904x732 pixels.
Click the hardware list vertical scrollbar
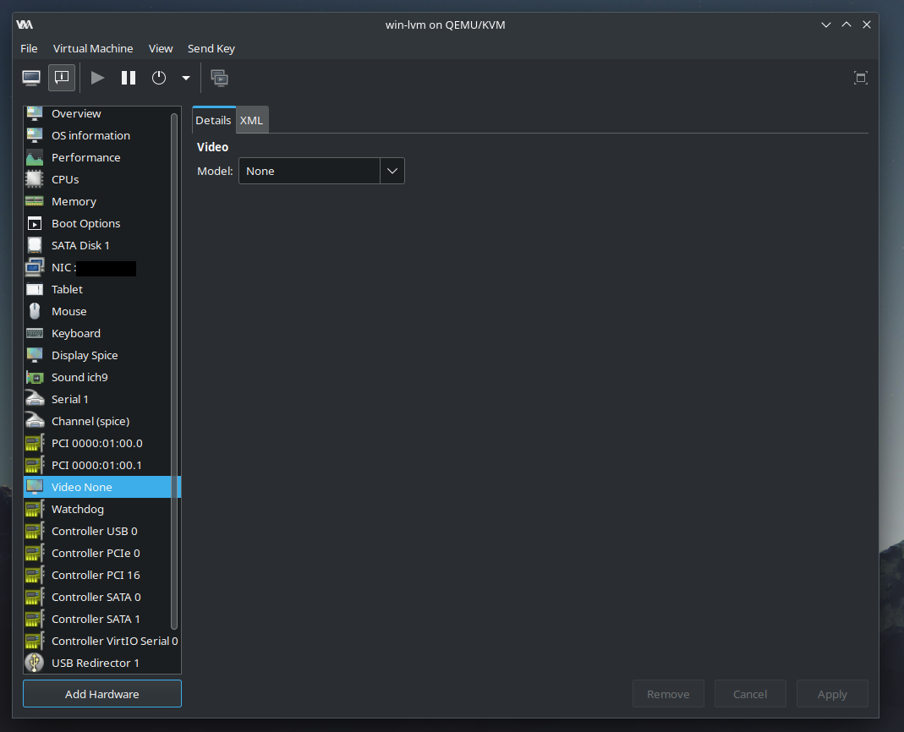pos(174,371)
